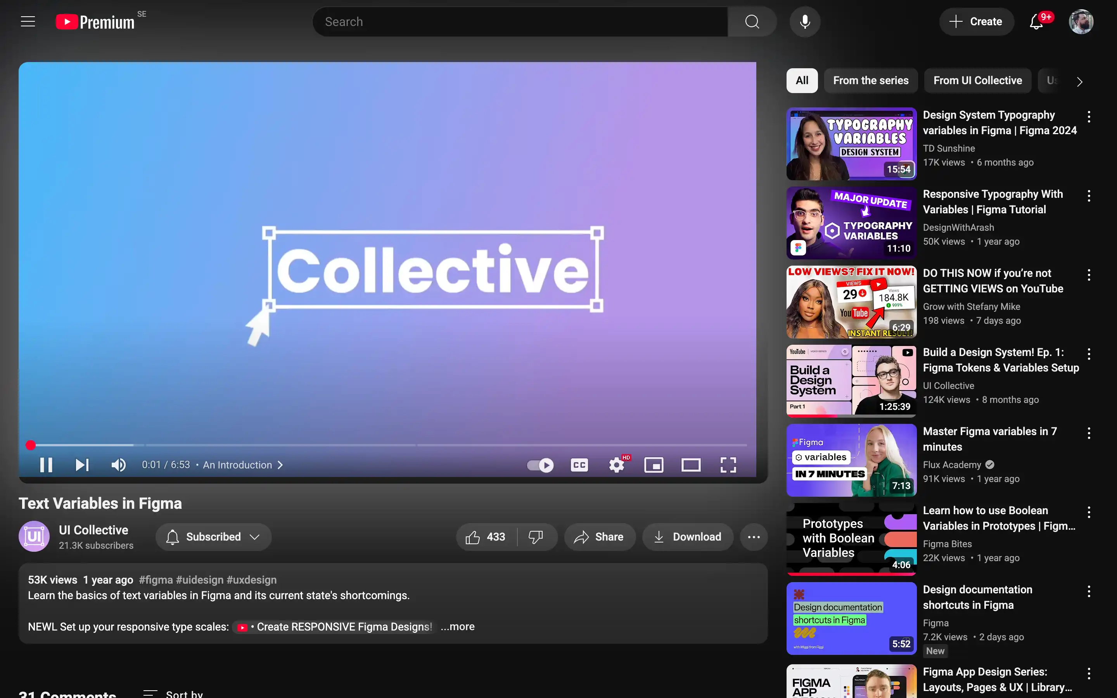Viewport: 1117px width, 698px height.
Task: Open Prototypes with Boolean Variables thumbnail
Action: (851, 539)
